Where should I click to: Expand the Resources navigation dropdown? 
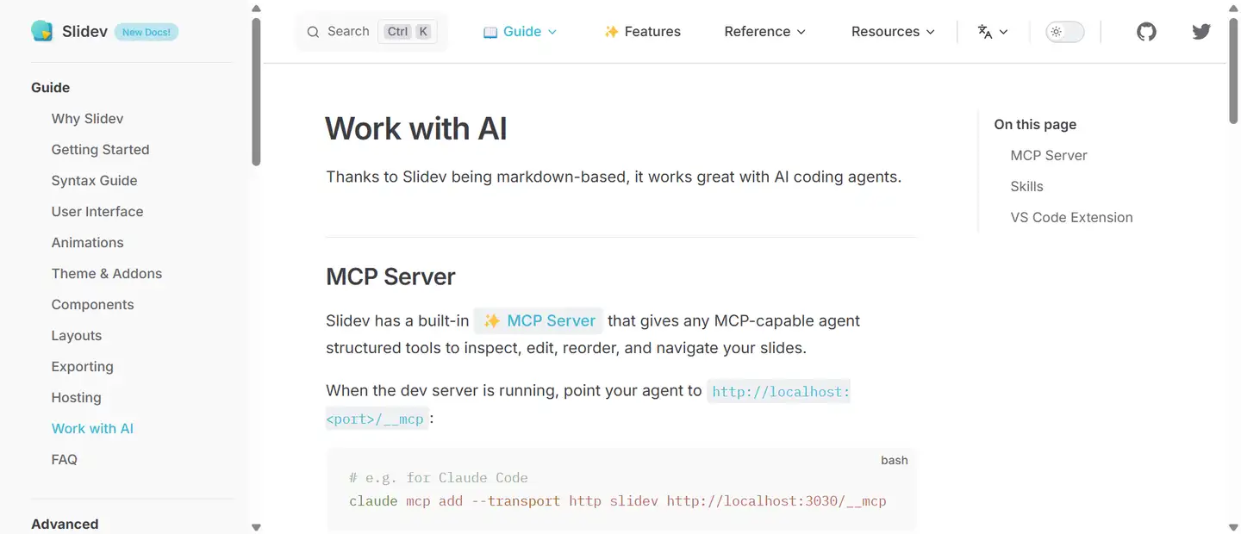click(893, 32)
